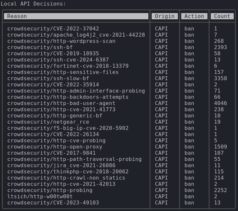Click crowdsecurity/CVE-2019-18935 in the Reason column
Image resolution: width=238 pixels, height=211 pixels.
click(x=53, y=54)
